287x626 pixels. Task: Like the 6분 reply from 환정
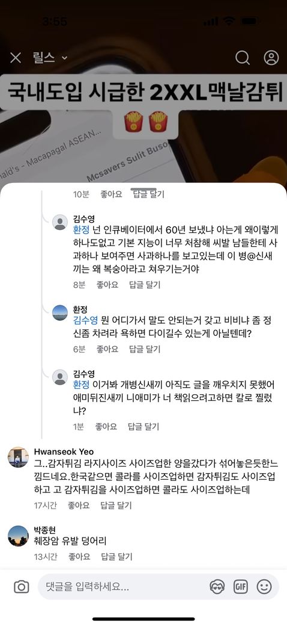(x=107, y=349)
